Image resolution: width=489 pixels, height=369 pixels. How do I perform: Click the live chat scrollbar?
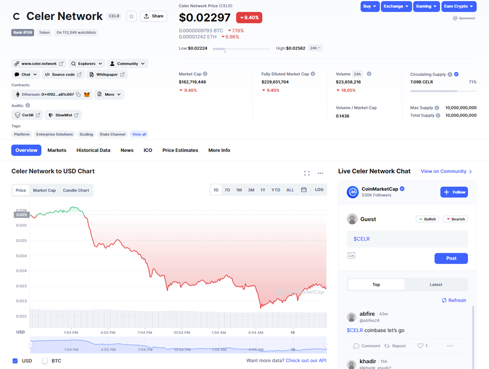coord(473,337)
